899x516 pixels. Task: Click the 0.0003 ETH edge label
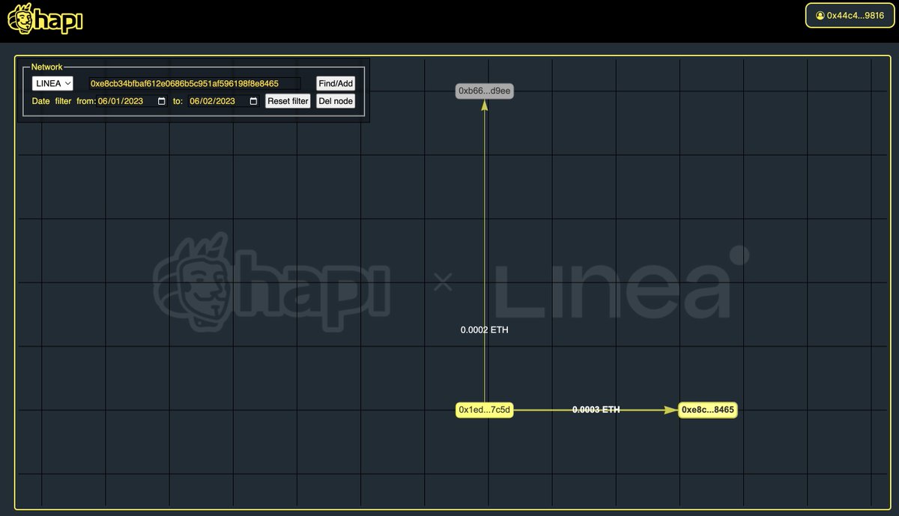(596, 410)
